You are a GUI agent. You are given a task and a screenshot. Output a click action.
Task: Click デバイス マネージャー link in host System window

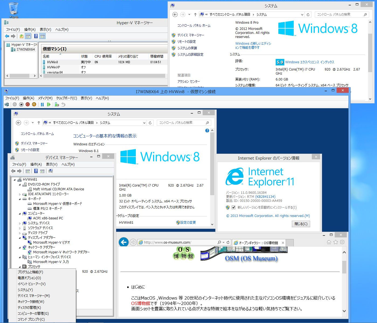tap(191, 35)
